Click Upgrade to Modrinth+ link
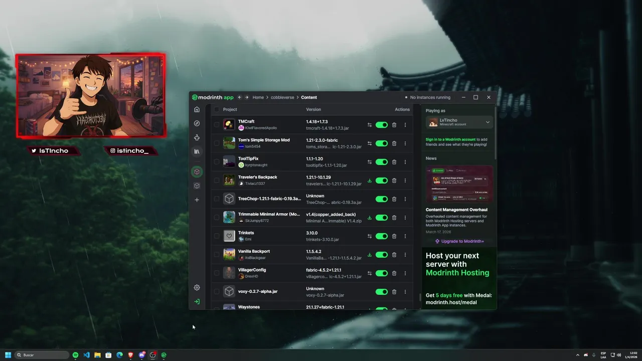The height and width of the screenshot is (361, 642). [459, 241]
